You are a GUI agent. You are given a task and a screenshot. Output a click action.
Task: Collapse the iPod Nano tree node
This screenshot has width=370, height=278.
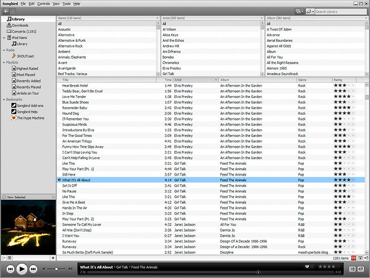(4, 38)
